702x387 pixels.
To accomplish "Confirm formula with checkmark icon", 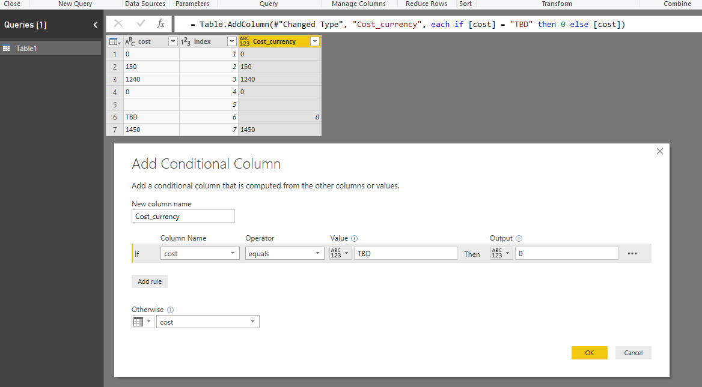I will point(141,23).
